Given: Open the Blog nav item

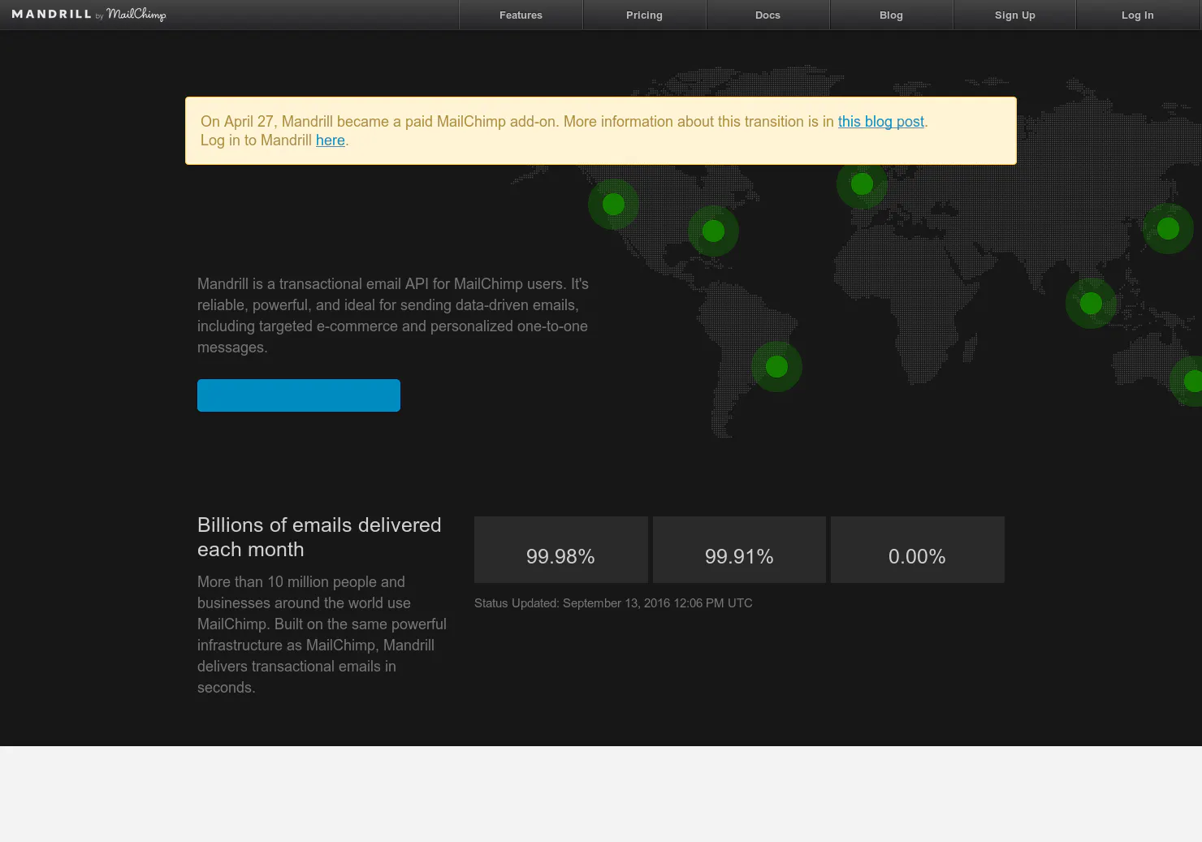Looking at the screenshot, I should (x=891, y=15).
